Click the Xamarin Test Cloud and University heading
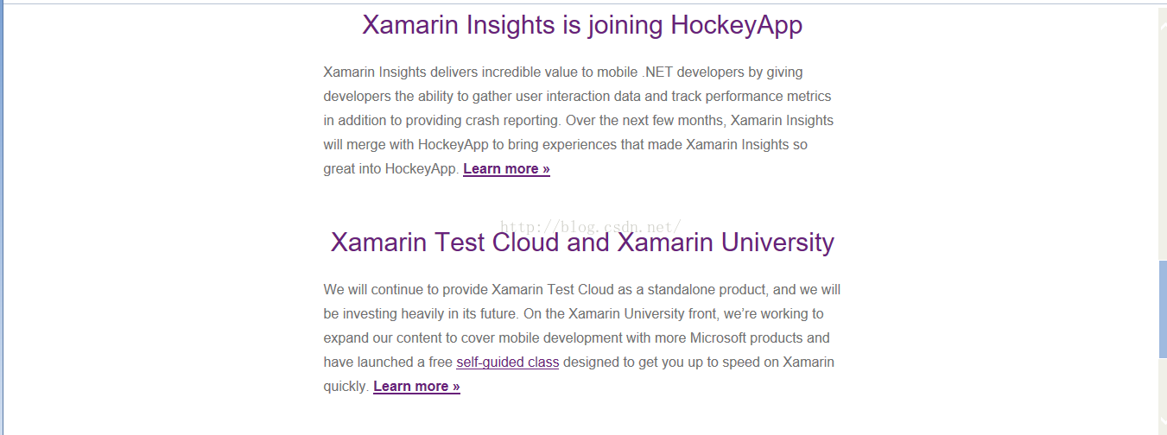 click(x=582, y=243)
